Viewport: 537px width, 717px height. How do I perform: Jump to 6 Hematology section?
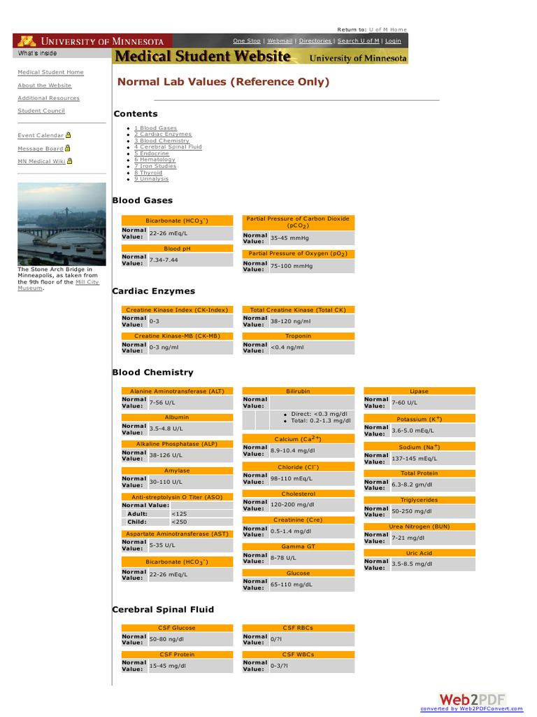pos(155,160)
